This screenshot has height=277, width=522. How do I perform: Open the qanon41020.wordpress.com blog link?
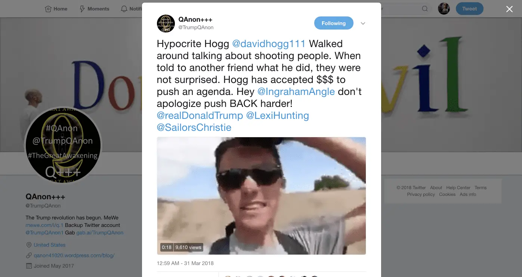[74, 256]
